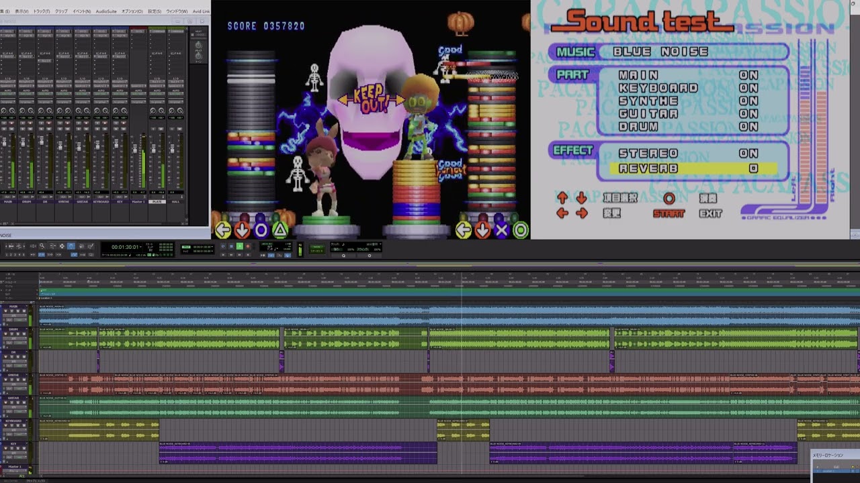
Task: Select the Selector tool in edit toolbar
Action: [62, 246]
